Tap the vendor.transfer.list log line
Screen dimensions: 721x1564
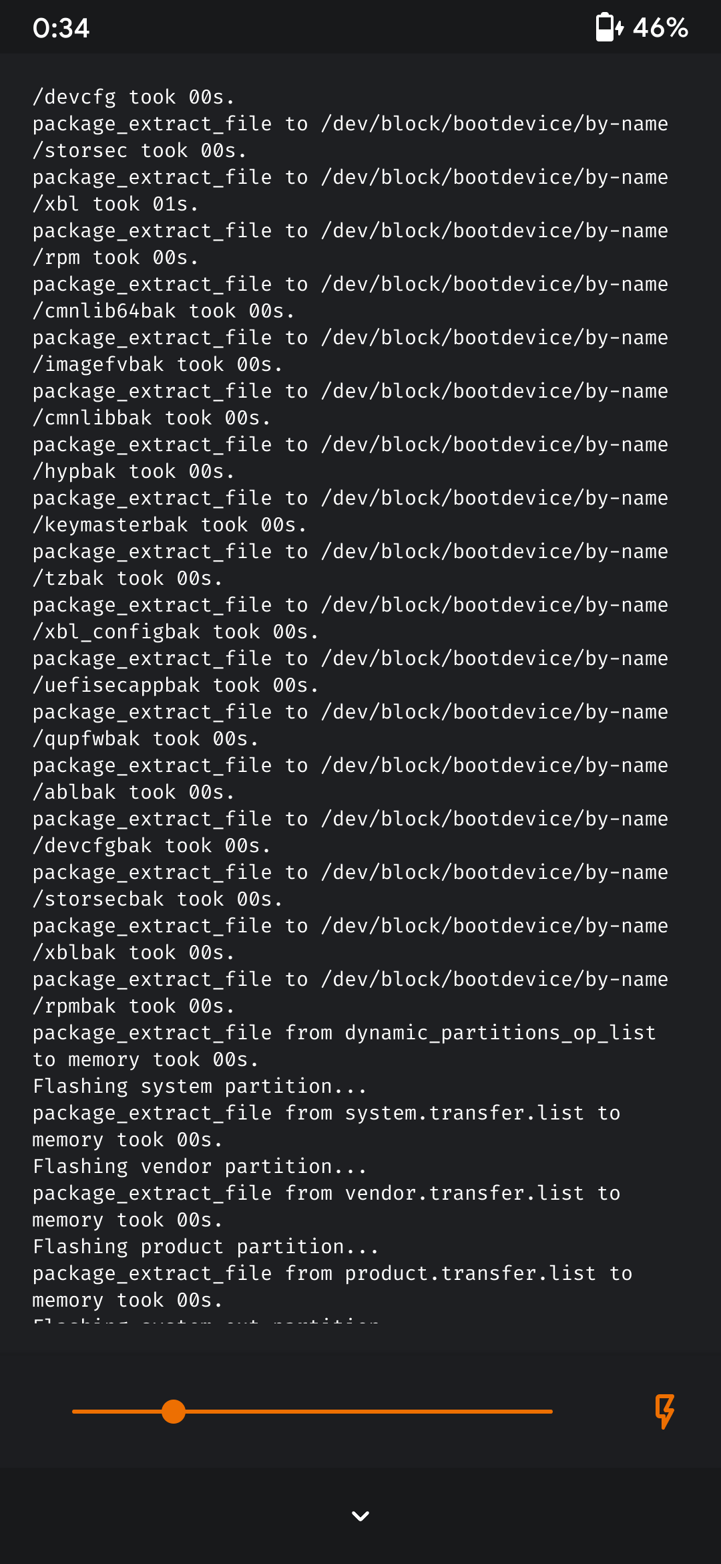pyautogui.click(x=326, y=1206)
